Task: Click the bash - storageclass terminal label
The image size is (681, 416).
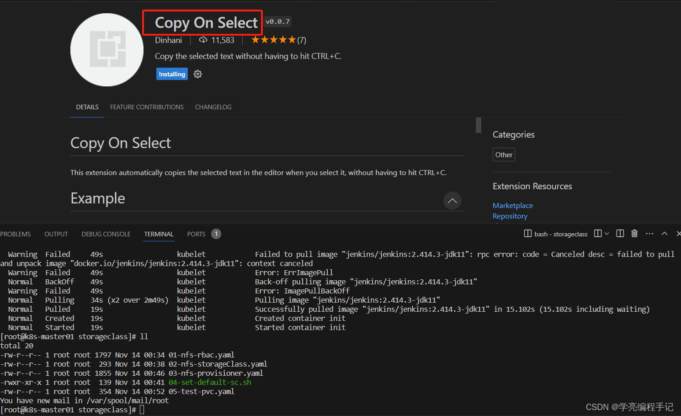Action: point(561,234)
